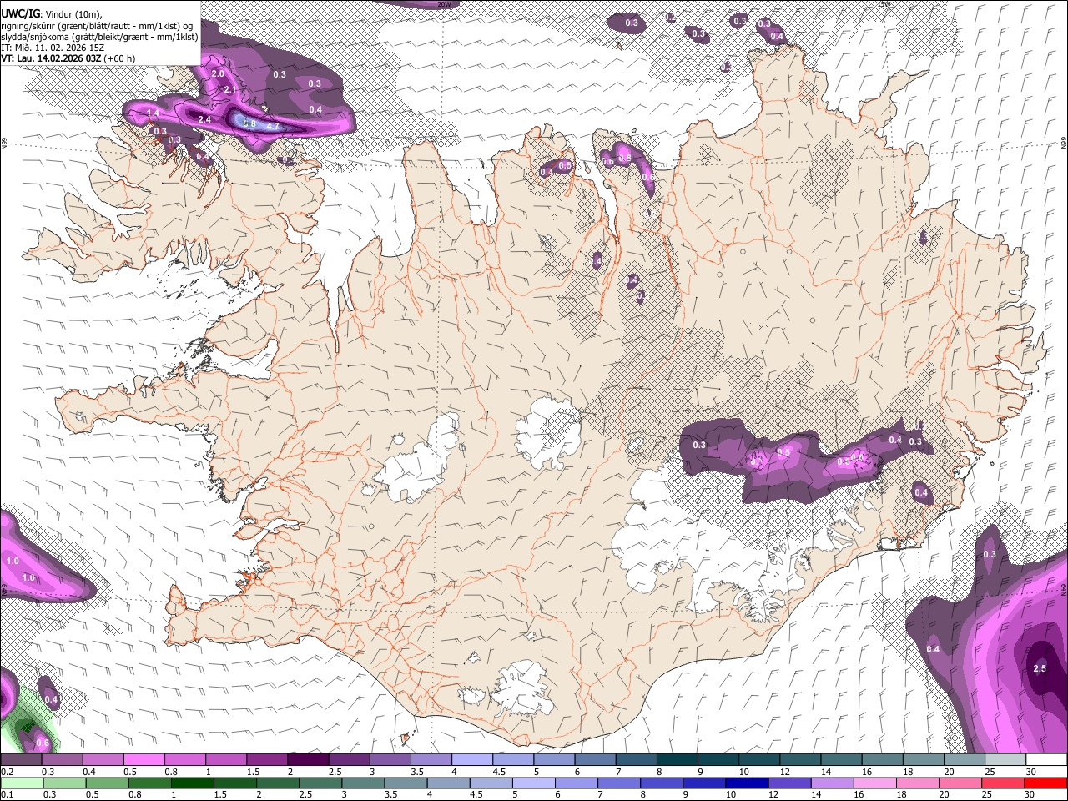This screenshot has width=1068, height=801.
Task: Click the 'IT: Mið. 11. 02. 2026 15Z' line
Action: coord(53,48)
